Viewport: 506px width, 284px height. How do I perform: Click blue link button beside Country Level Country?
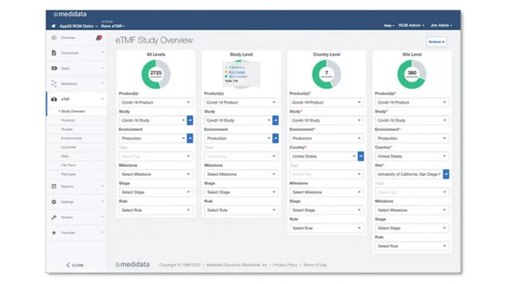361,157
